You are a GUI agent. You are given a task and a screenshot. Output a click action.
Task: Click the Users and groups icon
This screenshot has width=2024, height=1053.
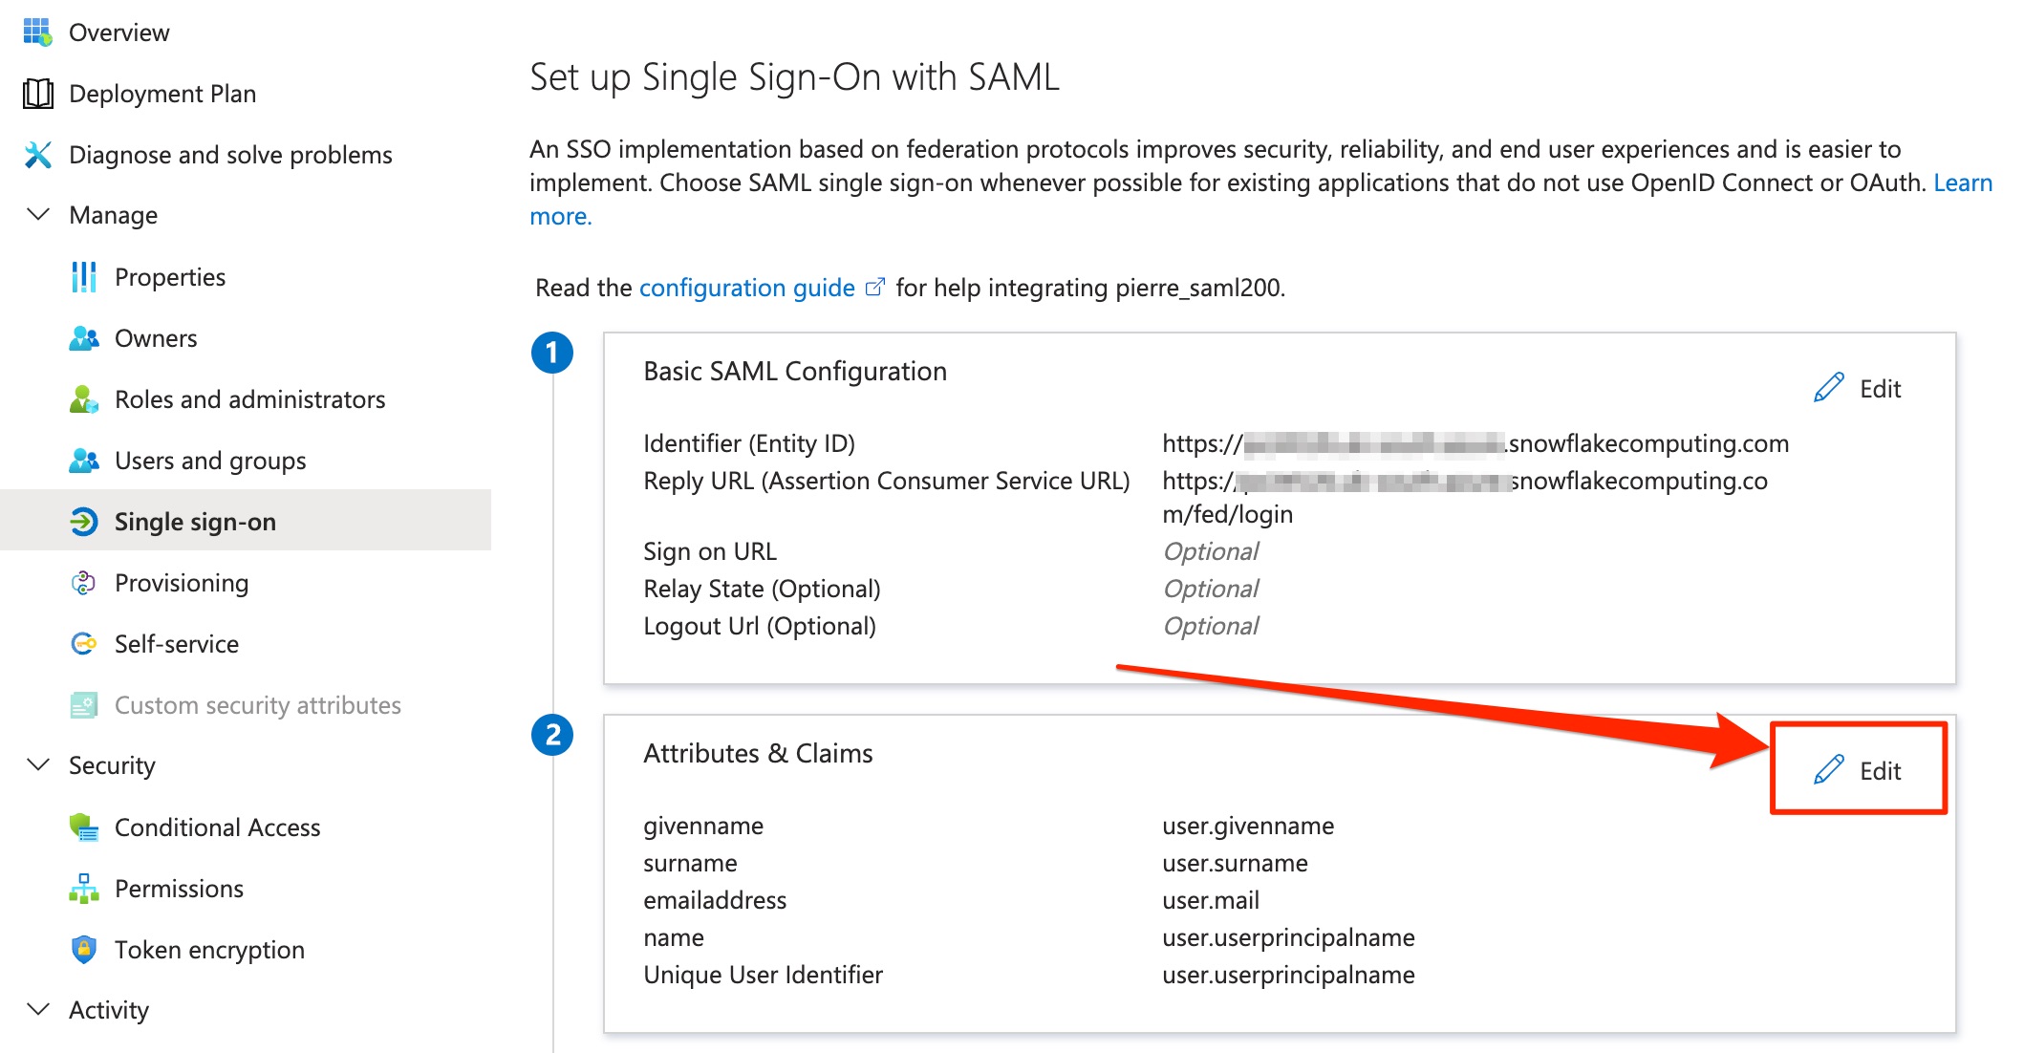tap(84, 460)
